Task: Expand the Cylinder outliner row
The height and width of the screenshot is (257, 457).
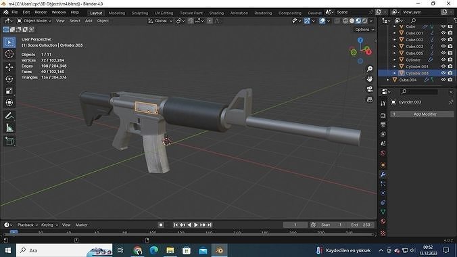Action: click(x=395, y=60)
